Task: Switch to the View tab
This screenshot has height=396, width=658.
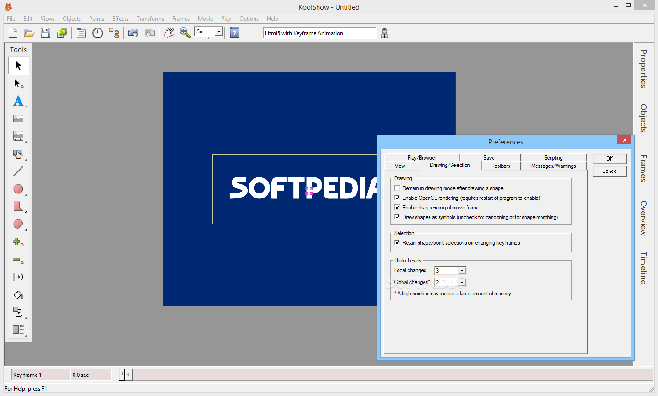Action: 400,166
